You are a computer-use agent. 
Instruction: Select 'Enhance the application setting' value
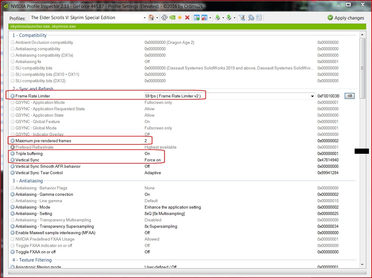pyautogui.click(x=173, y=207)
